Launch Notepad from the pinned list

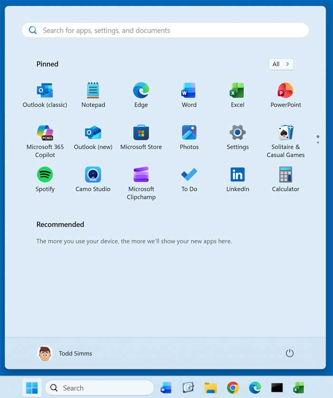pyautogui.click(x=93, y=95)
